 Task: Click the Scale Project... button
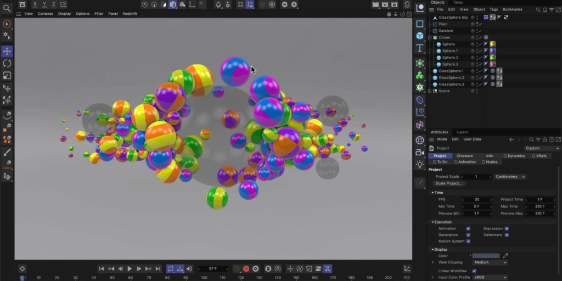(x=449, y=183)
